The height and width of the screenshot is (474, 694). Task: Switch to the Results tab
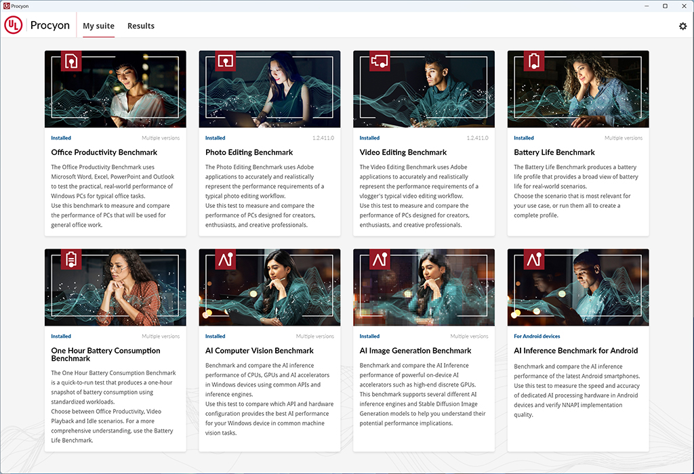click(x=141, y=26)
